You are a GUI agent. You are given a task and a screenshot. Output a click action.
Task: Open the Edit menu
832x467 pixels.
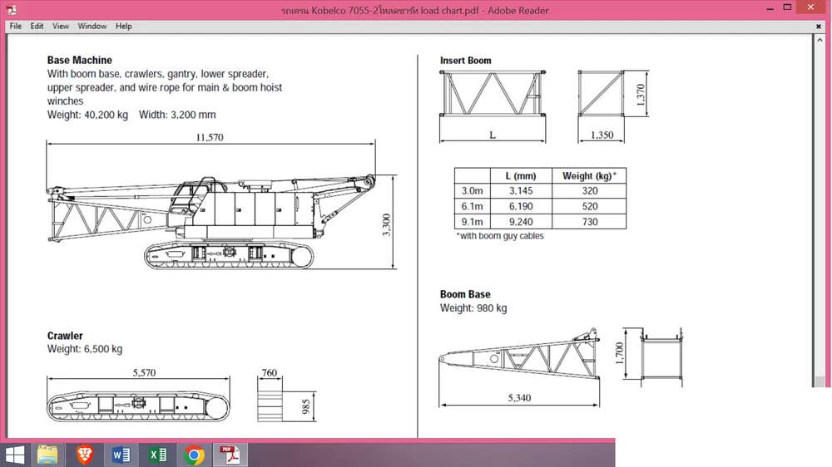tap(37, 26)
